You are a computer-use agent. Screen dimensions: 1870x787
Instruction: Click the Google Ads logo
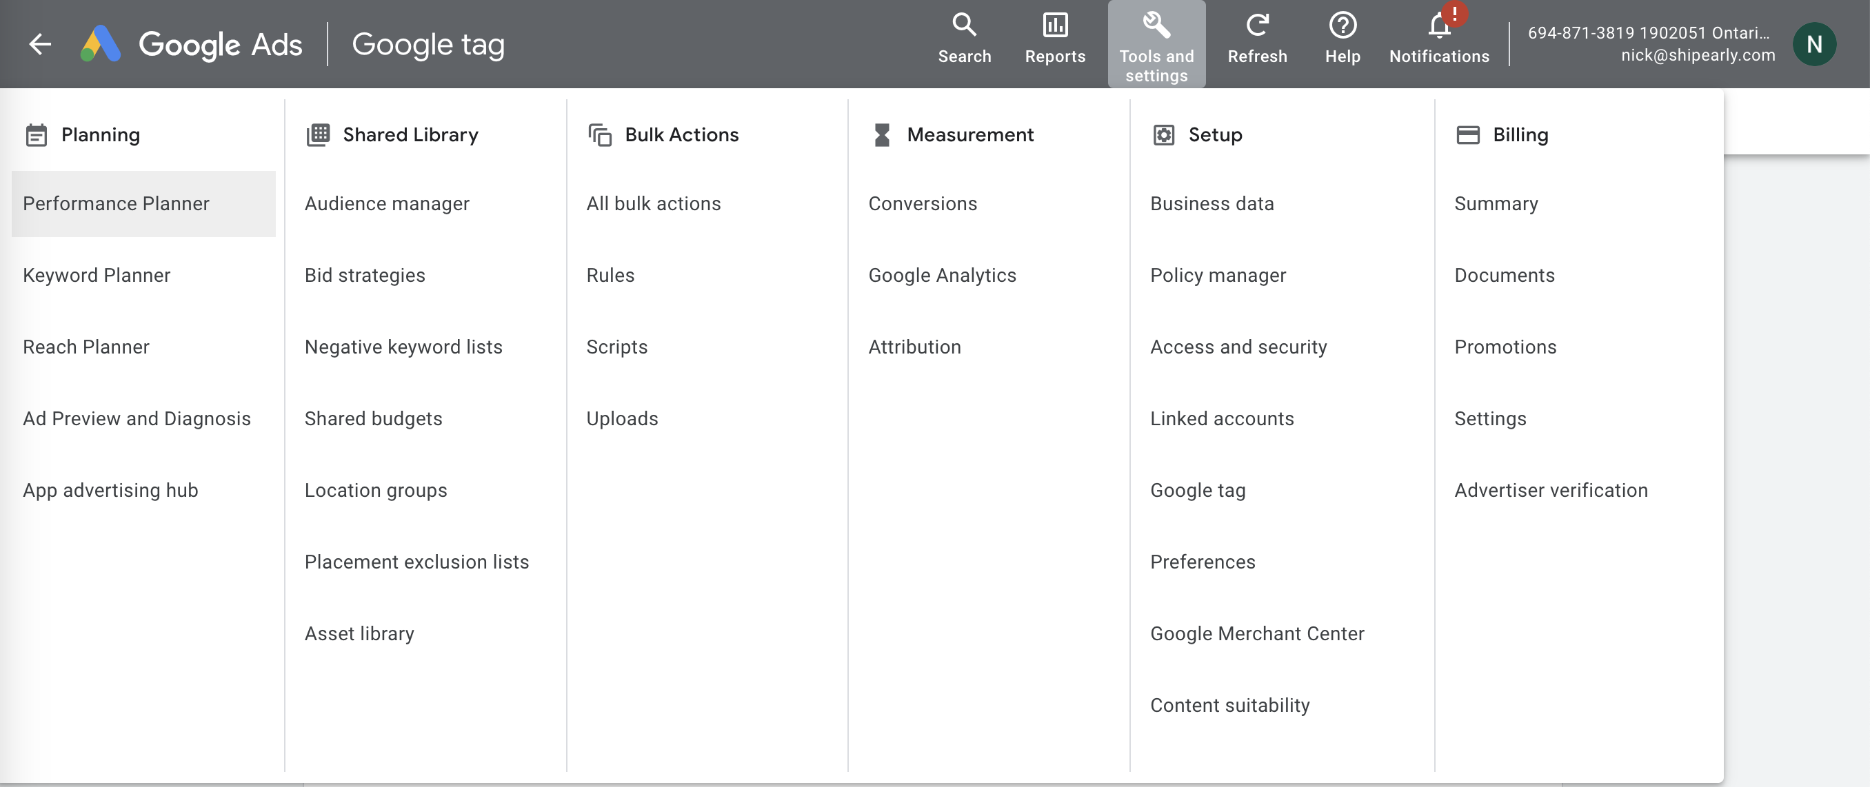(x=192, y=44)
